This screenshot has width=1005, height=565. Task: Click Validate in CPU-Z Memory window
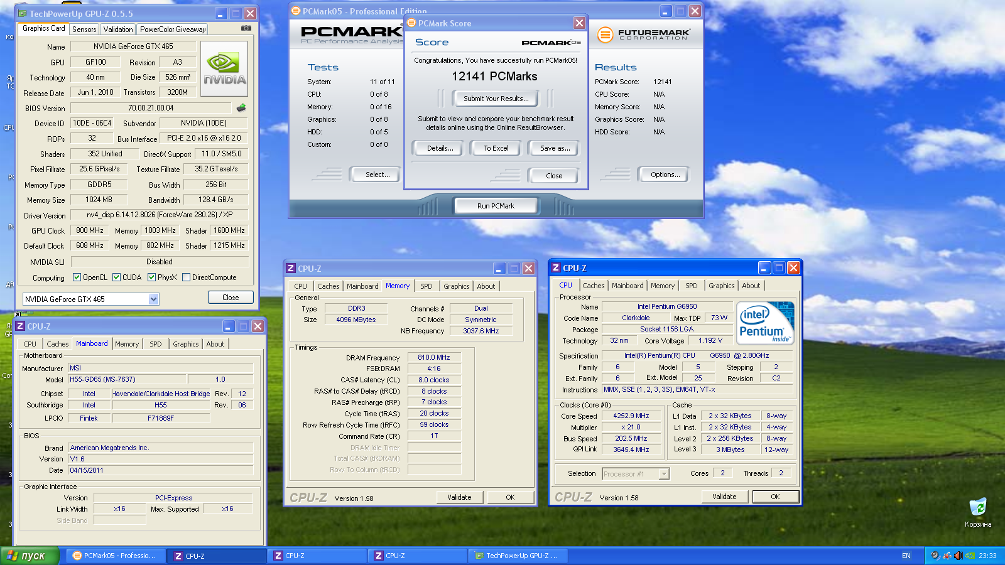tap(459, 497)
